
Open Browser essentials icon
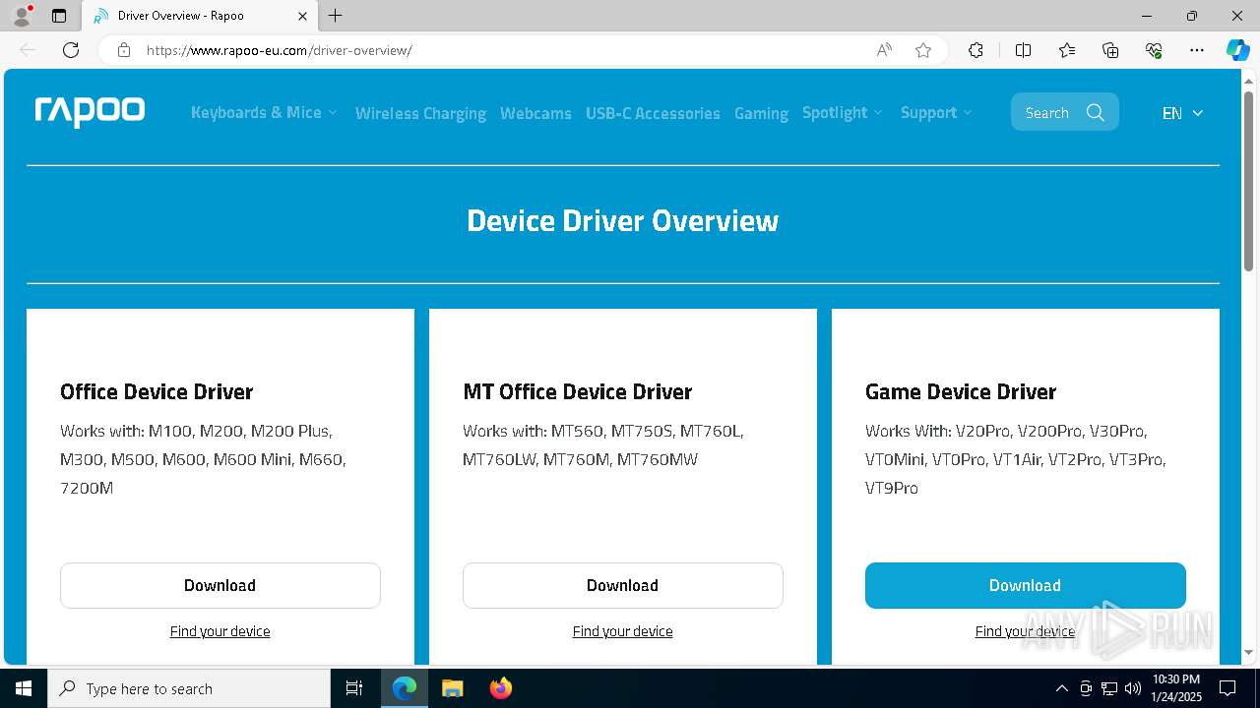click(1154, 50)
